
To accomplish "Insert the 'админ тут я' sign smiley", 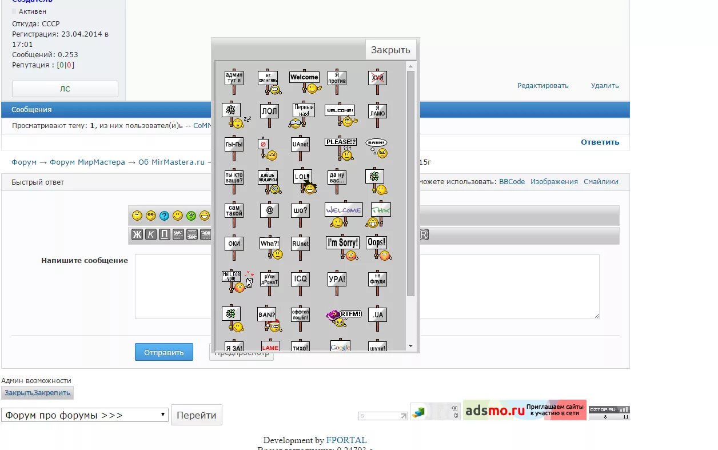I will point(234,82).
